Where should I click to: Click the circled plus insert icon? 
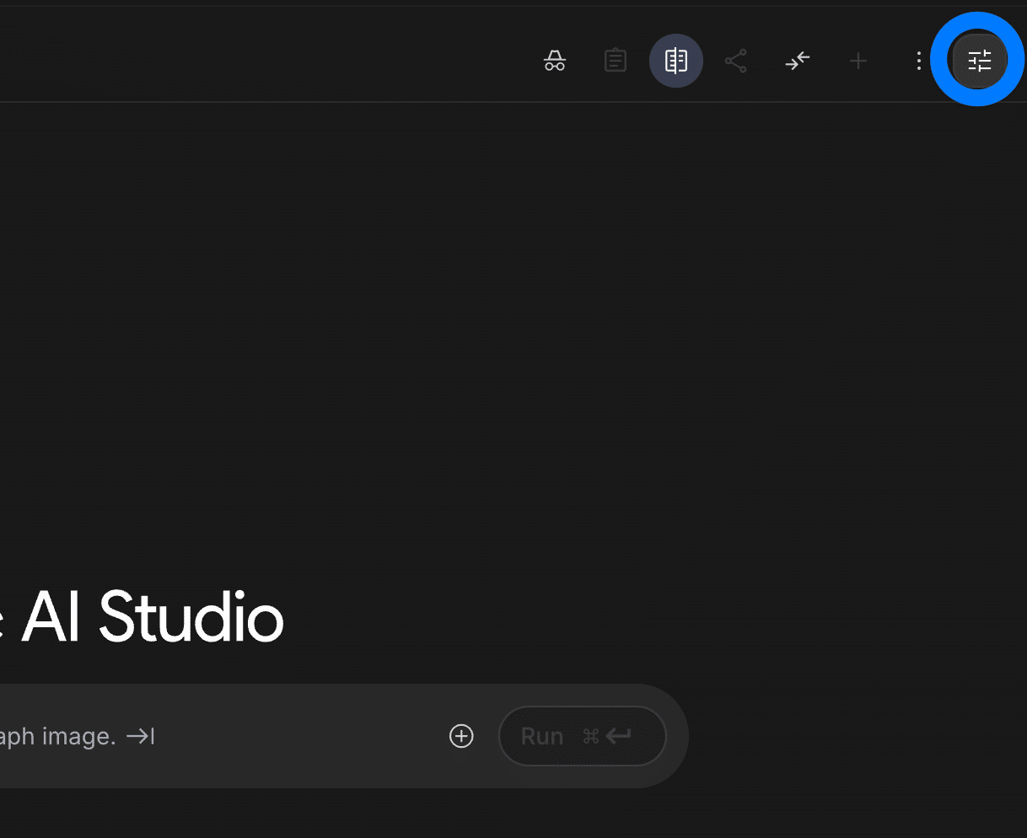pos(461,736)
